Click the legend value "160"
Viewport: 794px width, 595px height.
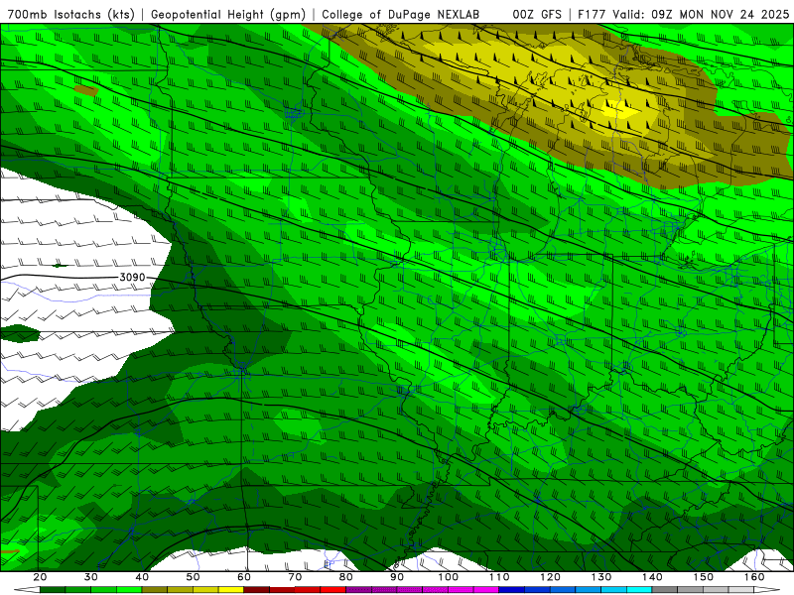coord(754,577)
